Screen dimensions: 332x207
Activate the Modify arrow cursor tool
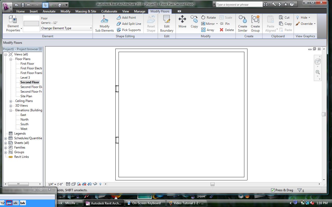pyautogui.click(x=45, y=5)
